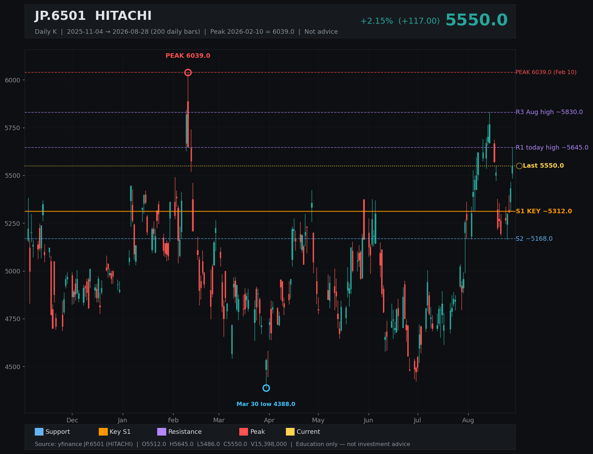Screen dimensions: 593x454
Task: Click the Aug x-axis month label
Action: (468, 420)
